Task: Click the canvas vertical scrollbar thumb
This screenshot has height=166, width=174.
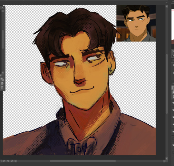Action: coord(167,84)
